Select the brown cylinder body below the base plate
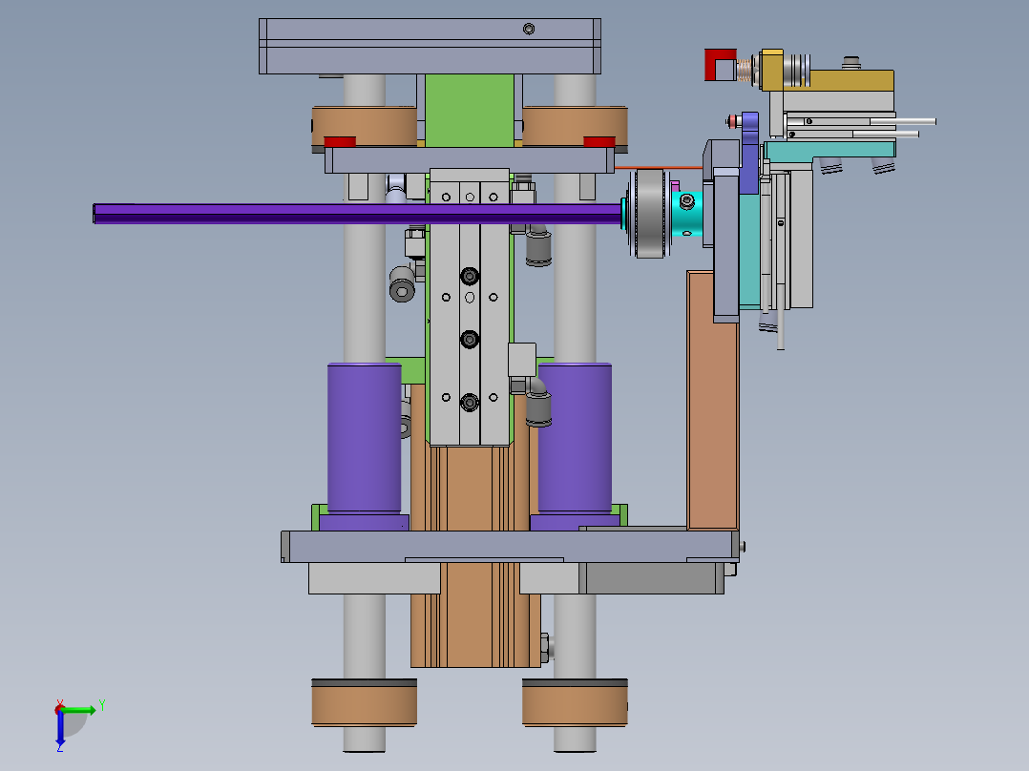The width and height of the screenshot is (1029, 771). click(475, 615)
